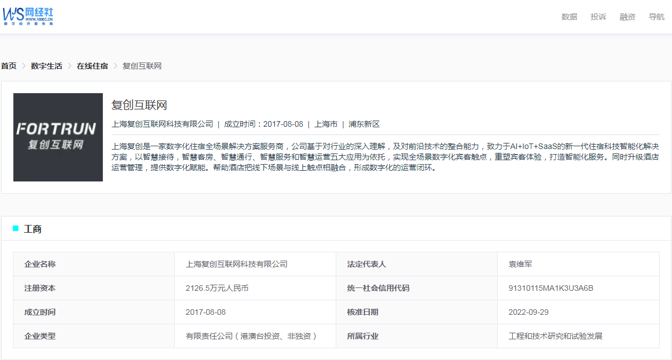Image resolution: width=672 pixels, height=360 pixels.
Task: Select the 法定代表人 label cell
Action: point(417,264)
